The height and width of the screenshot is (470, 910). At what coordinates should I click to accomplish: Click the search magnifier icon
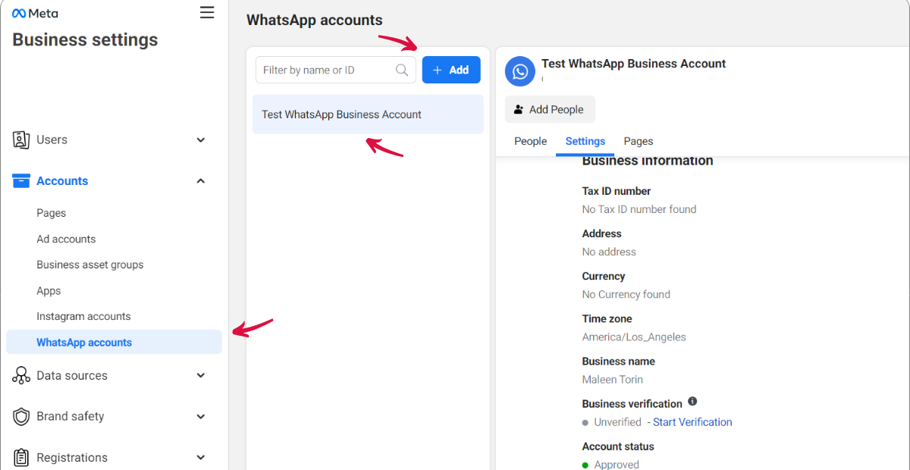tap(402, 70)
